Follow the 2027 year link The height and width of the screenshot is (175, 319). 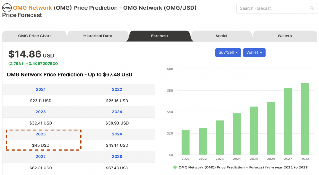coord(41,157)
